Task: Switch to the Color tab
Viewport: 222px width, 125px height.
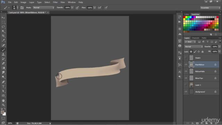Action: 187,14
